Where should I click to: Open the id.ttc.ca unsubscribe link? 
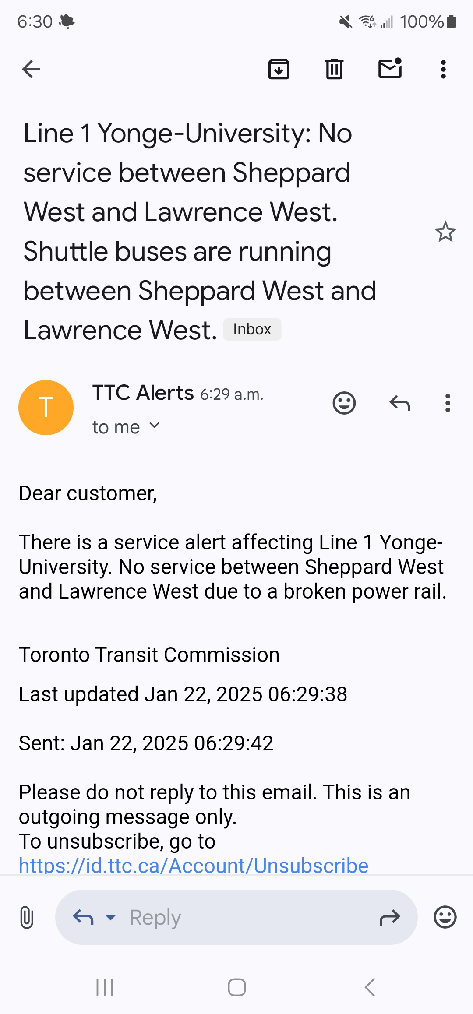[194, 865]
